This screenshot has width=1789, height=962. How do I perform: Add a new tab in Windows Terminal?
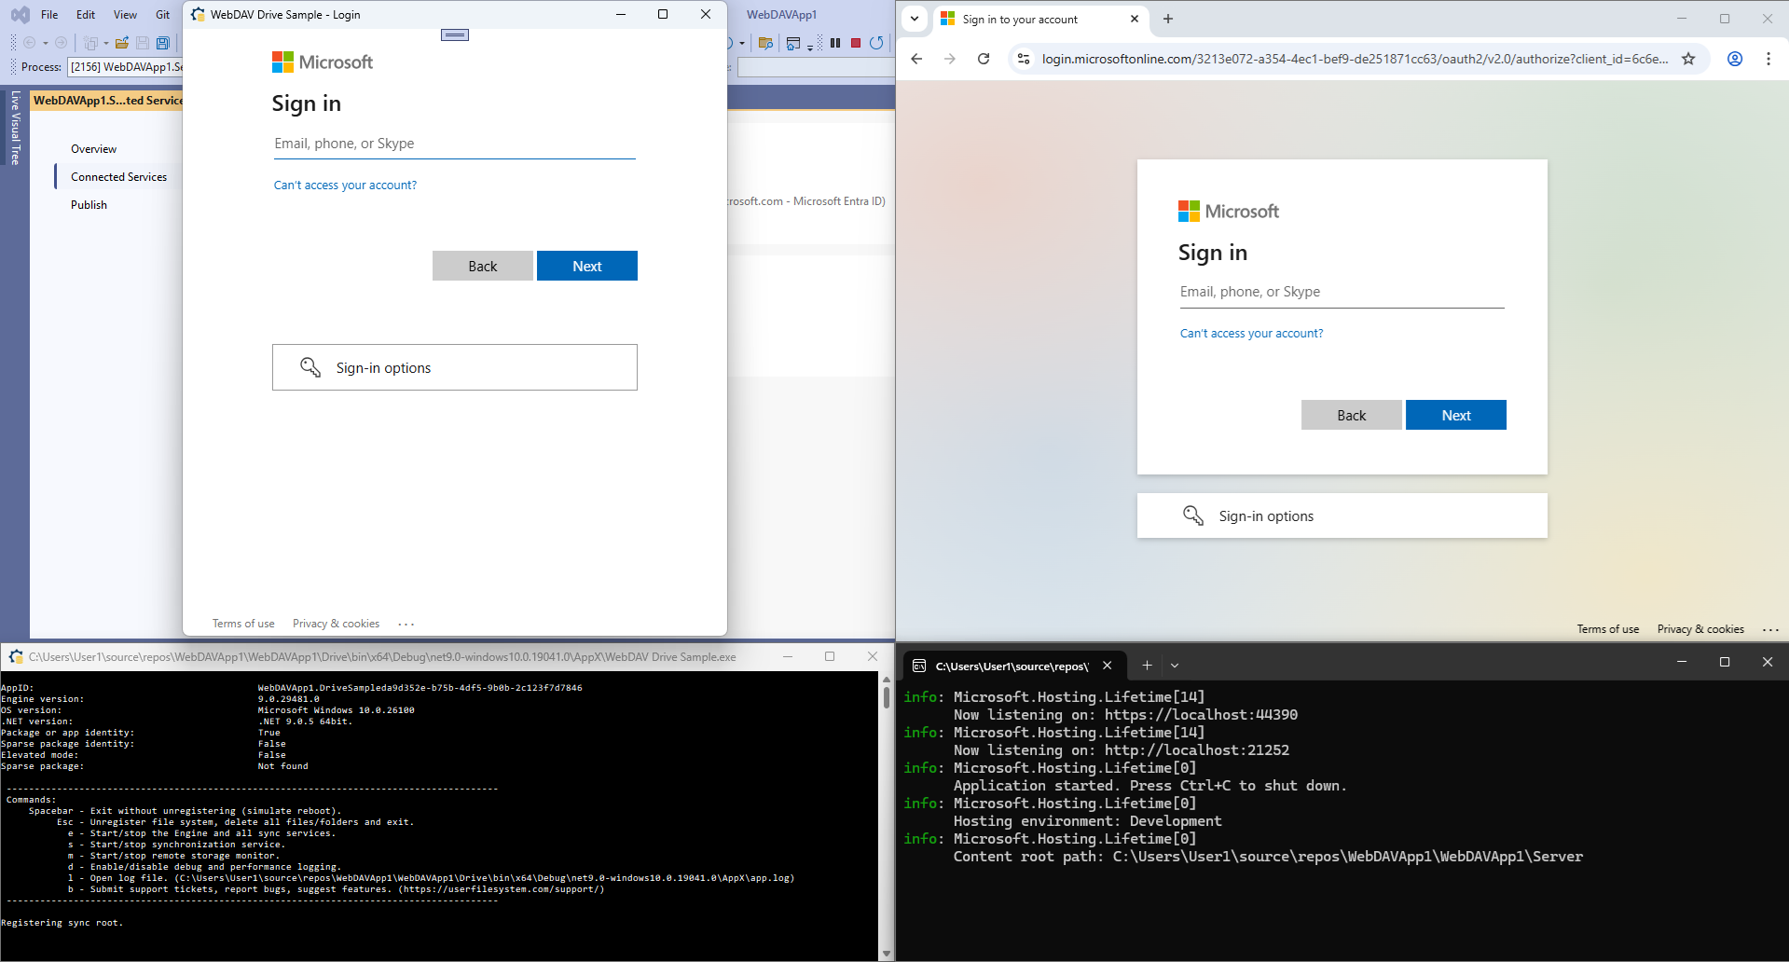[1148, 666]
